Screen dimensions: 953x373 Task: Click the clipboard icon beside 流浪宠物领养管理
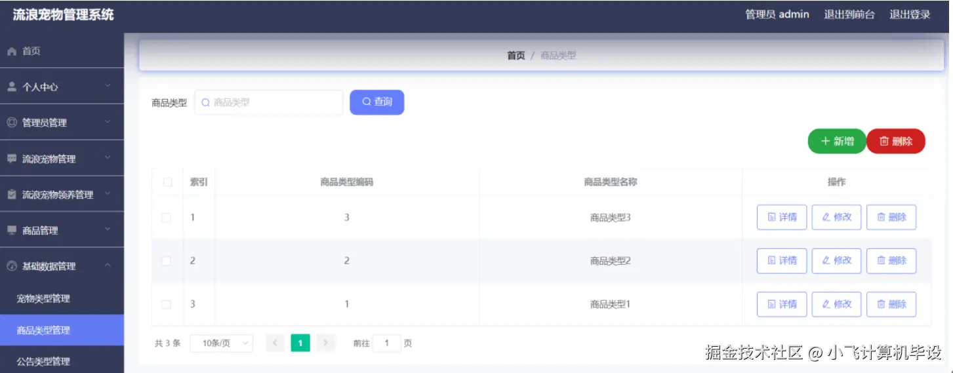(x=12, y=195)
